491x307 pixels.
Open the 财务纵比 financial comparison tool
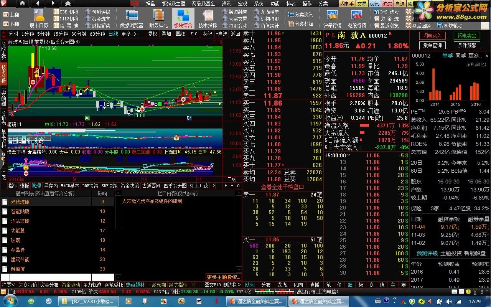click(x=158, y=18)
